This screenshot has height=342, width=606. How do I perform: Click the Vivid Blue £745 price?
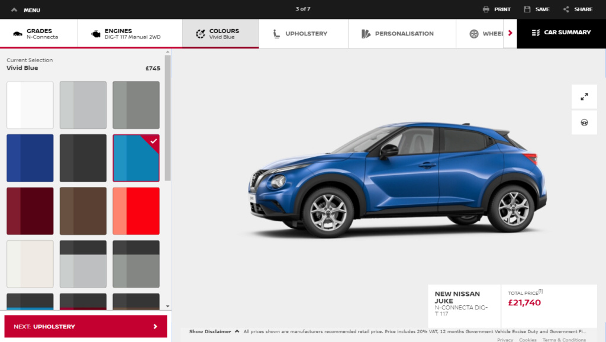point(153,69)
